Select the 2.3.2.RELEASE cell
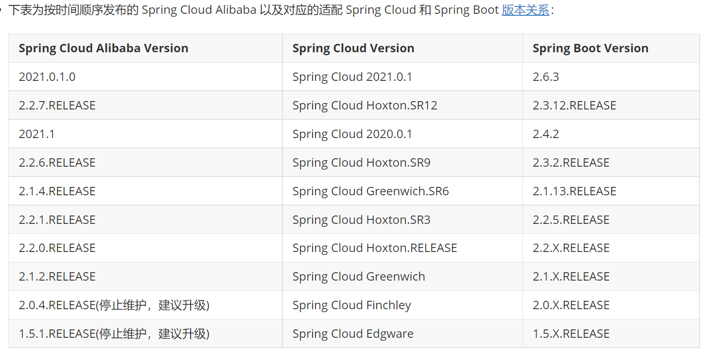The height and width of the screenshot is (358, 708). point(611,163)
